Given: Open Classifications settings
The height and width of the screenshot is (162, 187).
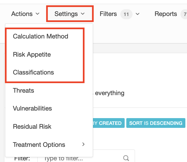Looking at the screenshot, I should (x=33, y=72).
